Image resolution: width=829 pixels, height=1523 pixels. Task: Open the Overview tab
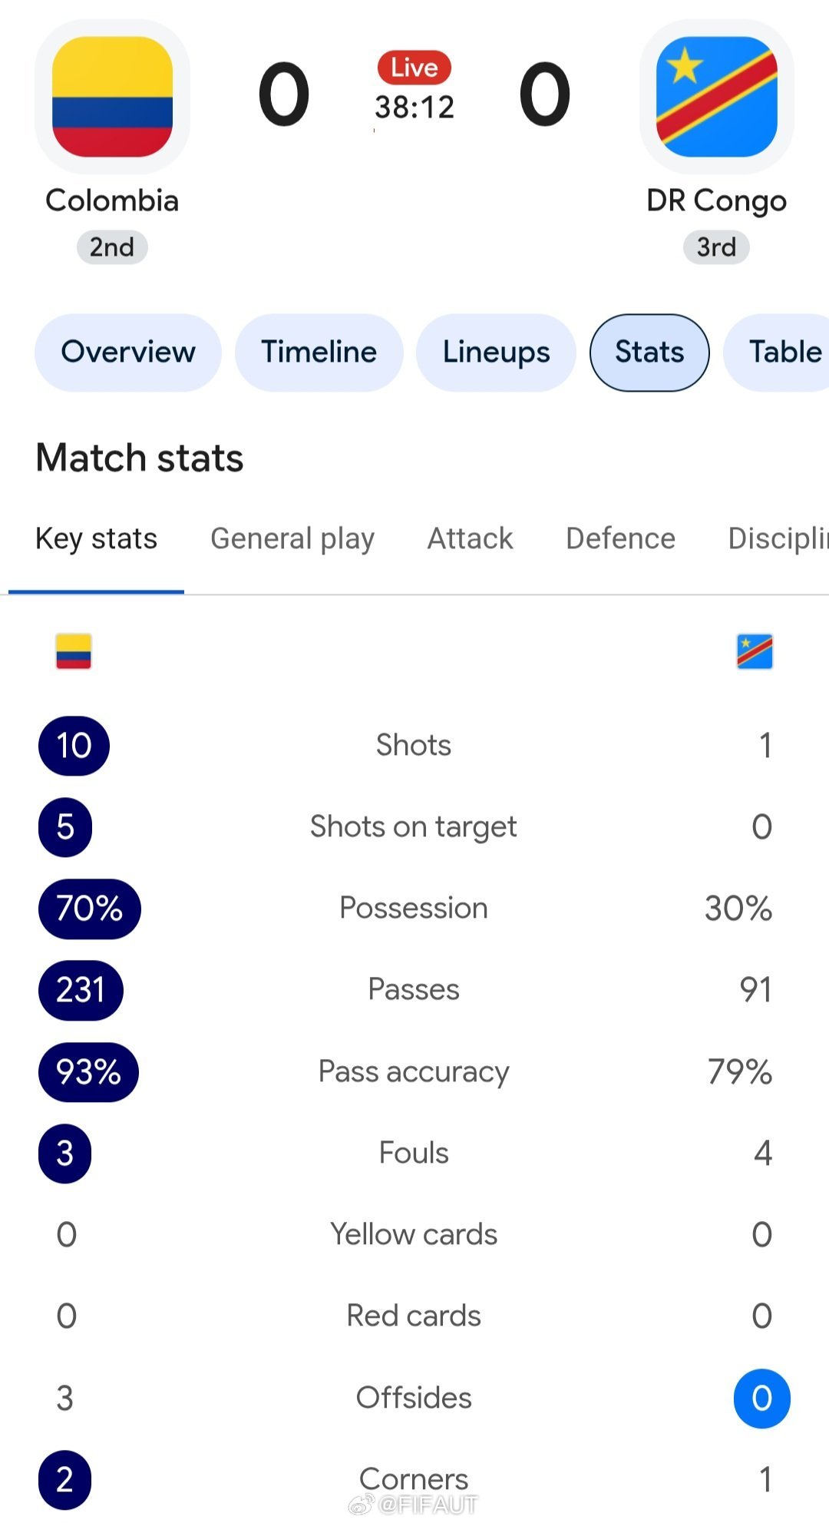point(128,353)
